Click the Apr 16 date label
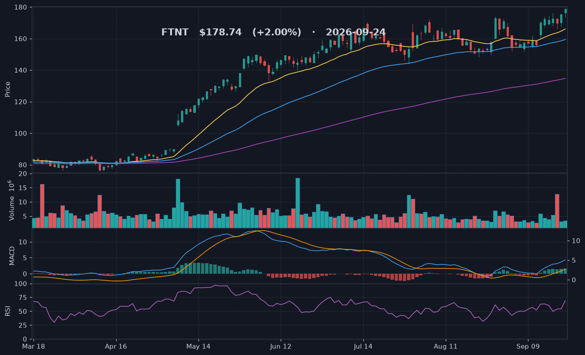The width and height of the screenshot is (585, 355). point(116,347)
